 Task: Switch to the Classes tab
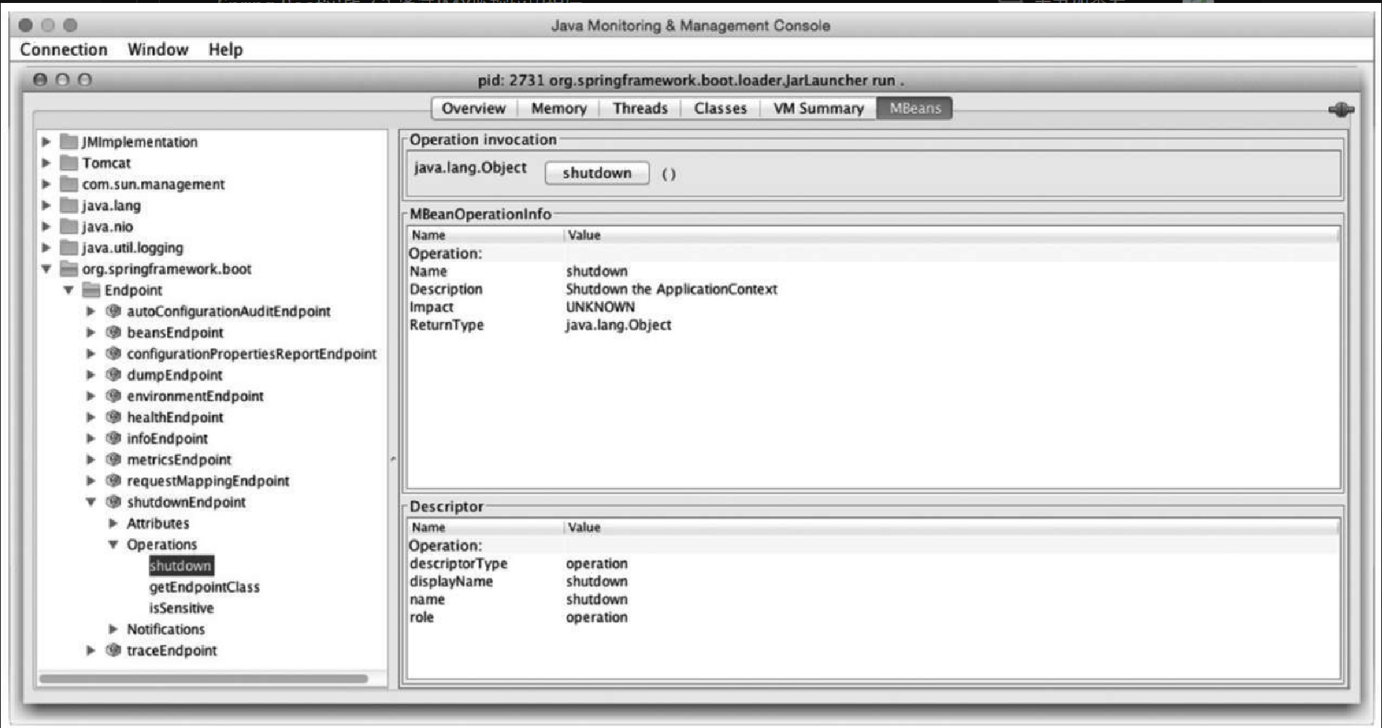(720, 108)
